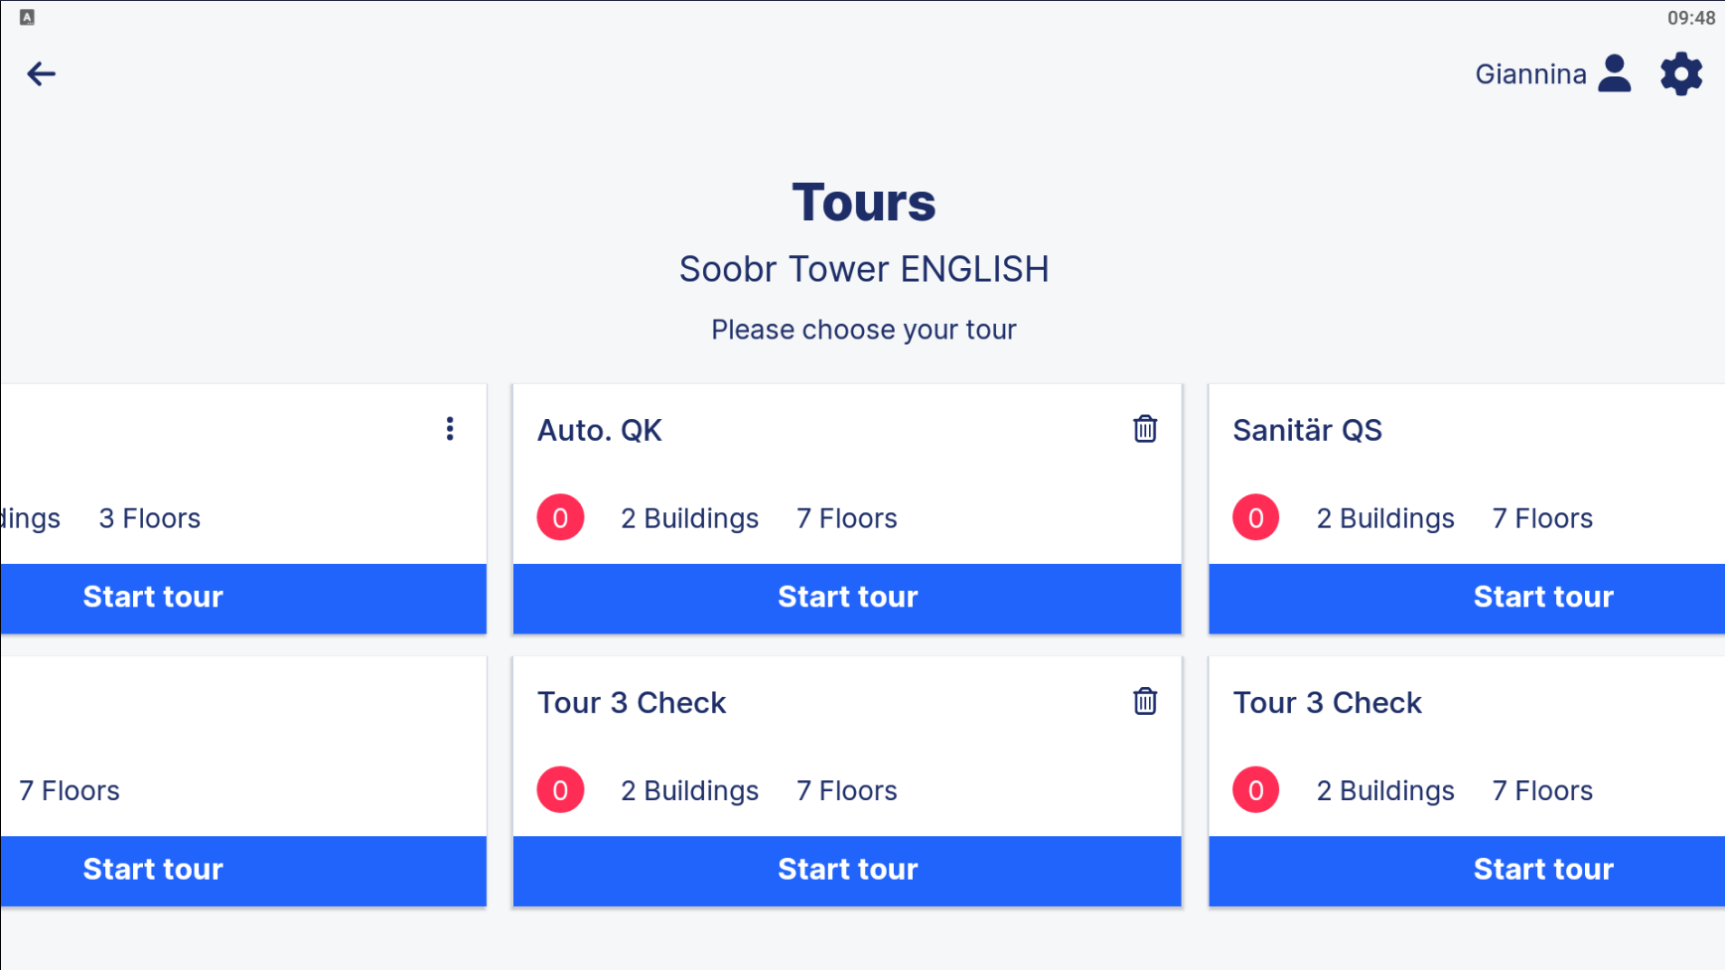Click red 0 badge on middle Tour 3 Check

click(560, 790)
